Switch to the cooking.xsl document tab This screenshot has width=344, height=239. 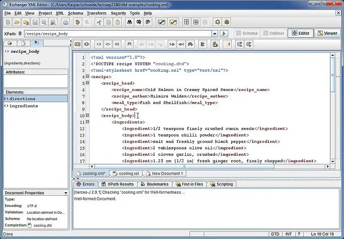(x=126, y=173)
